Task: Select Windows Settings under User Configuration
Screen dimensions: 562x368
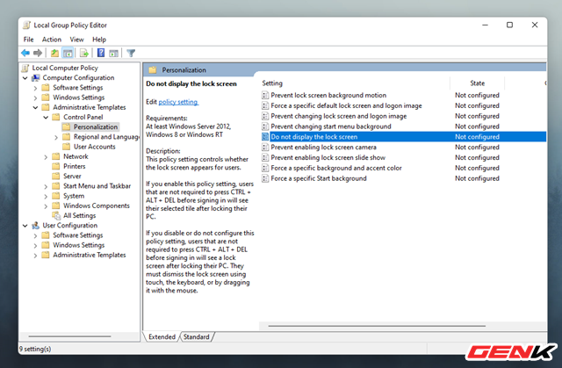Action: pos(79,245)
